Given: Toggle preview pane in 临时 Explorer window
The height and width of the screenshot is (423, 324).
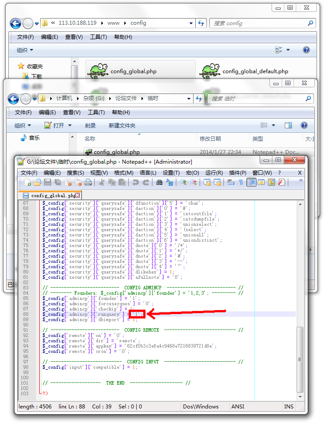Looking at the screenshot, I should [x=288, y=126].
